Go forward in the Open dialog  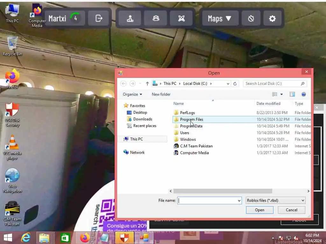pos(132,84)
